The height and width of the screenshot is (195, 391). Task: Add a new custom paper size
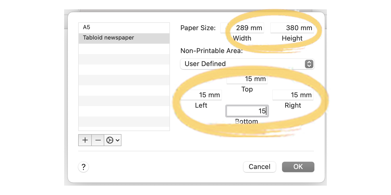tap(85, 140)
